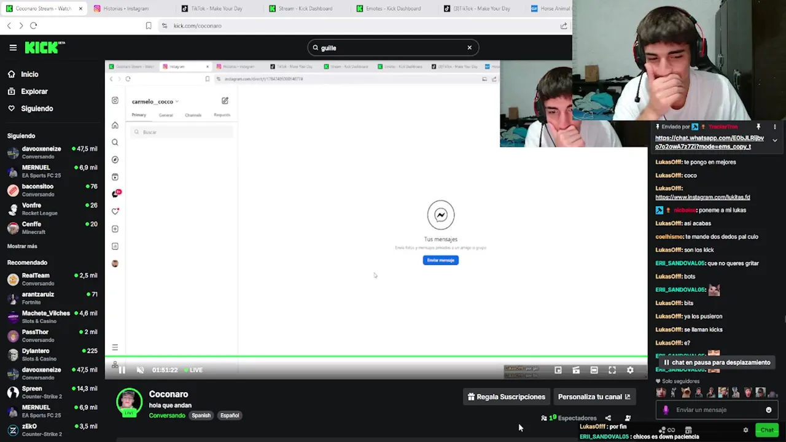Enter fullscreen in the video player
The image size is (786, 442).
[x=612, y=370]
